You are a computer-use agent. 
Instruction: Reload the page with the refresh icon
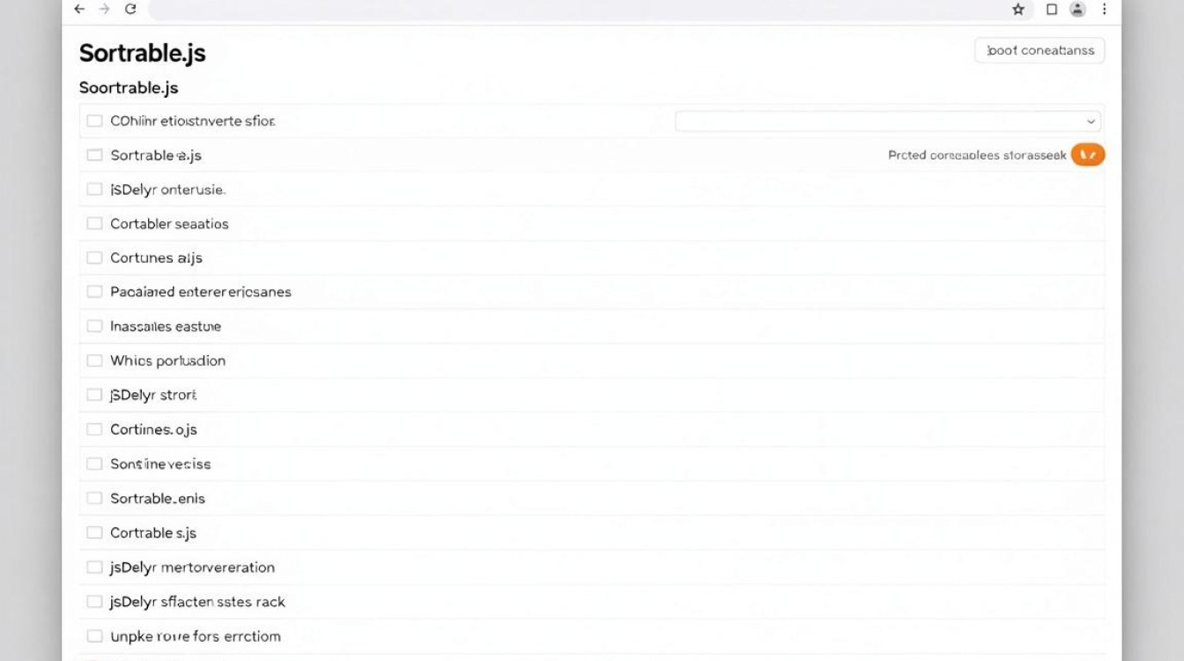pos(130,9)
